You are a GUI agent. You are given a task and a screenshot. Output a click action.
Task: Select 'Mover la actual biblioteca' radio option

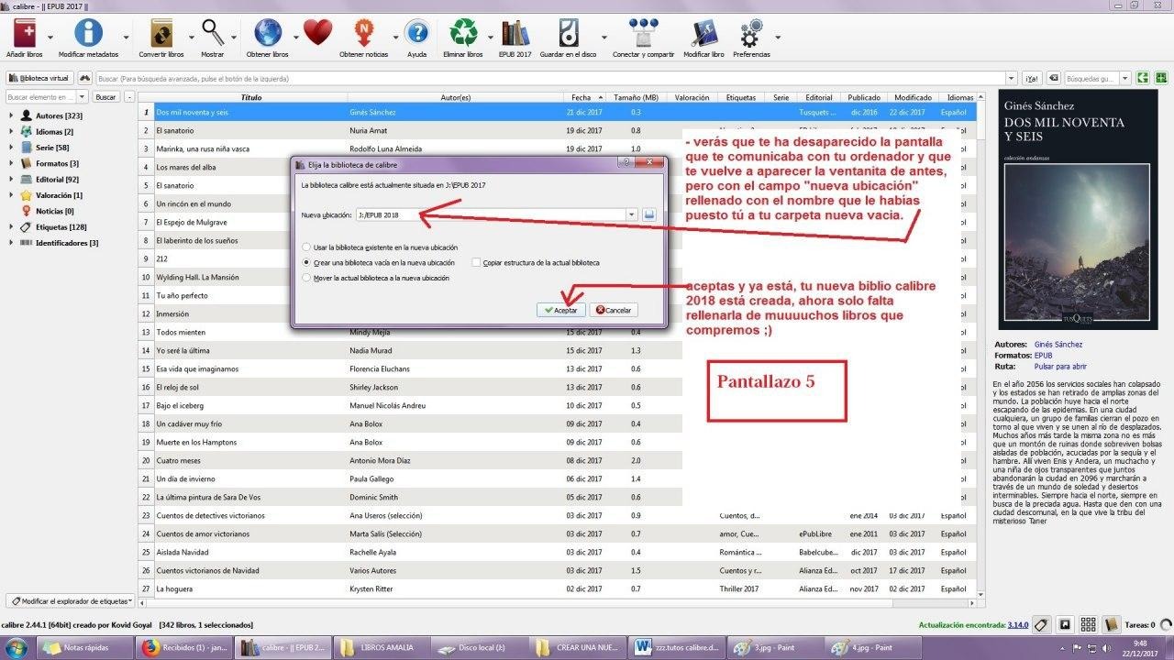coord(306,278)
